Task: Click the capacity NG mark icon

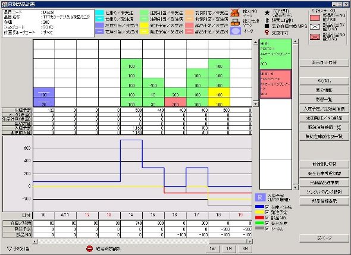Action: [x=235, y=12]
